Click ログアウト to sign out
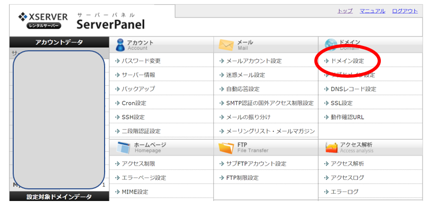The height and width of the screenshot is (210, 430). 405,11
